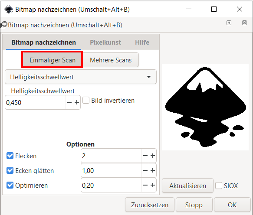253x215 pixels.
Task: Click the trace bitmap dock panel icon
Action: pos(4,25)
